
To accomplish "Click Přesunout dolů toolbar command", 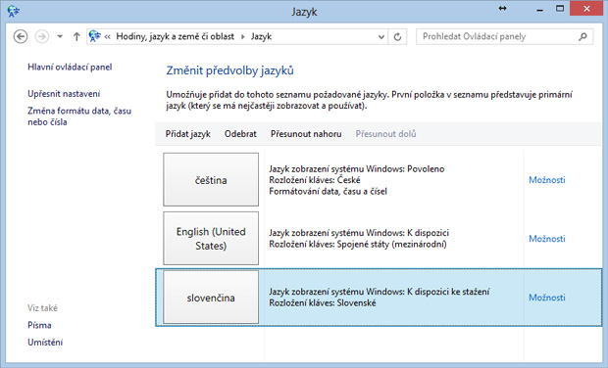I will (x=385, y=134).
